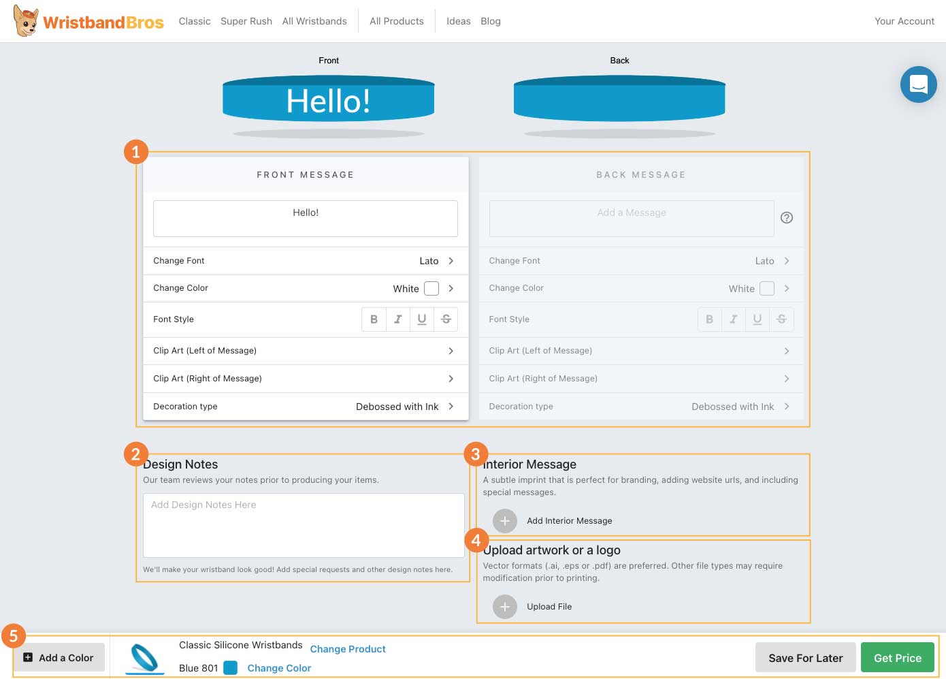Click the WristbandBros brand name text
The image size is (946, 679).
tap(103, 22)
